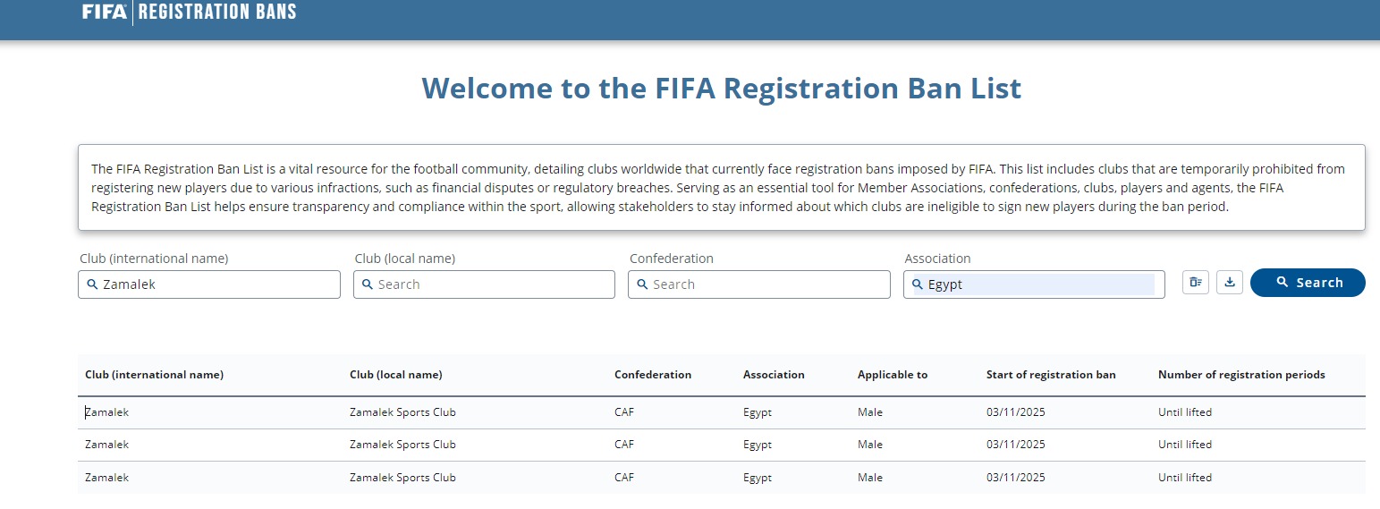Open the Association field showing Egypt

pyautogui.click(x=1037, y=284)
